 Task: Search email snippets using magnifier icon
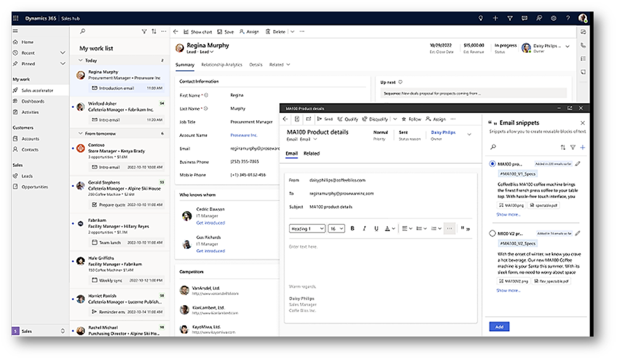493,147
